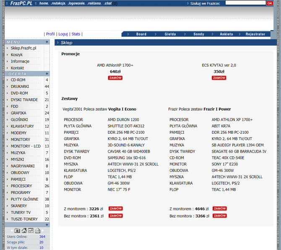Click the Users Online count 364
This screenshot has width=281, height=250.
click(42, 237)
